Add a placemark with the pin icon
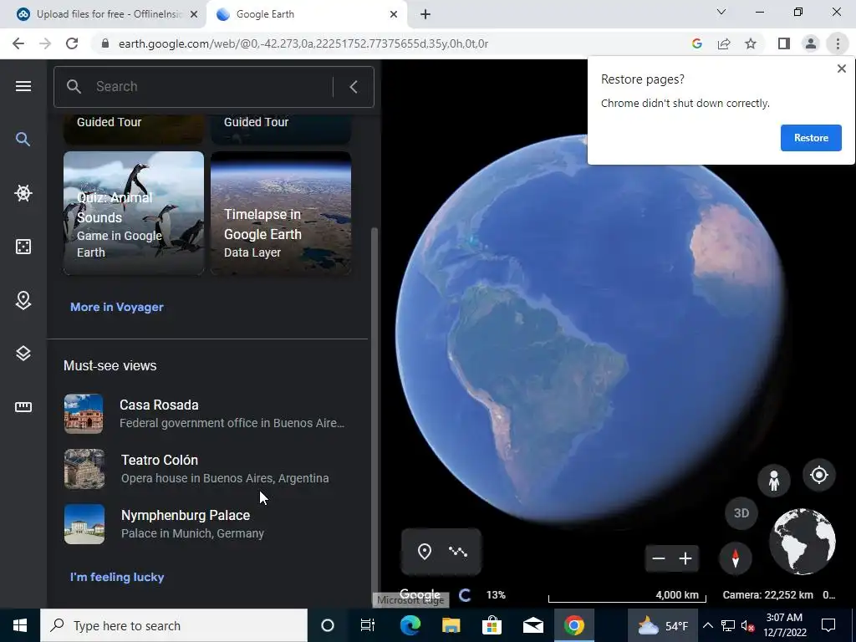 click(424, 552)
